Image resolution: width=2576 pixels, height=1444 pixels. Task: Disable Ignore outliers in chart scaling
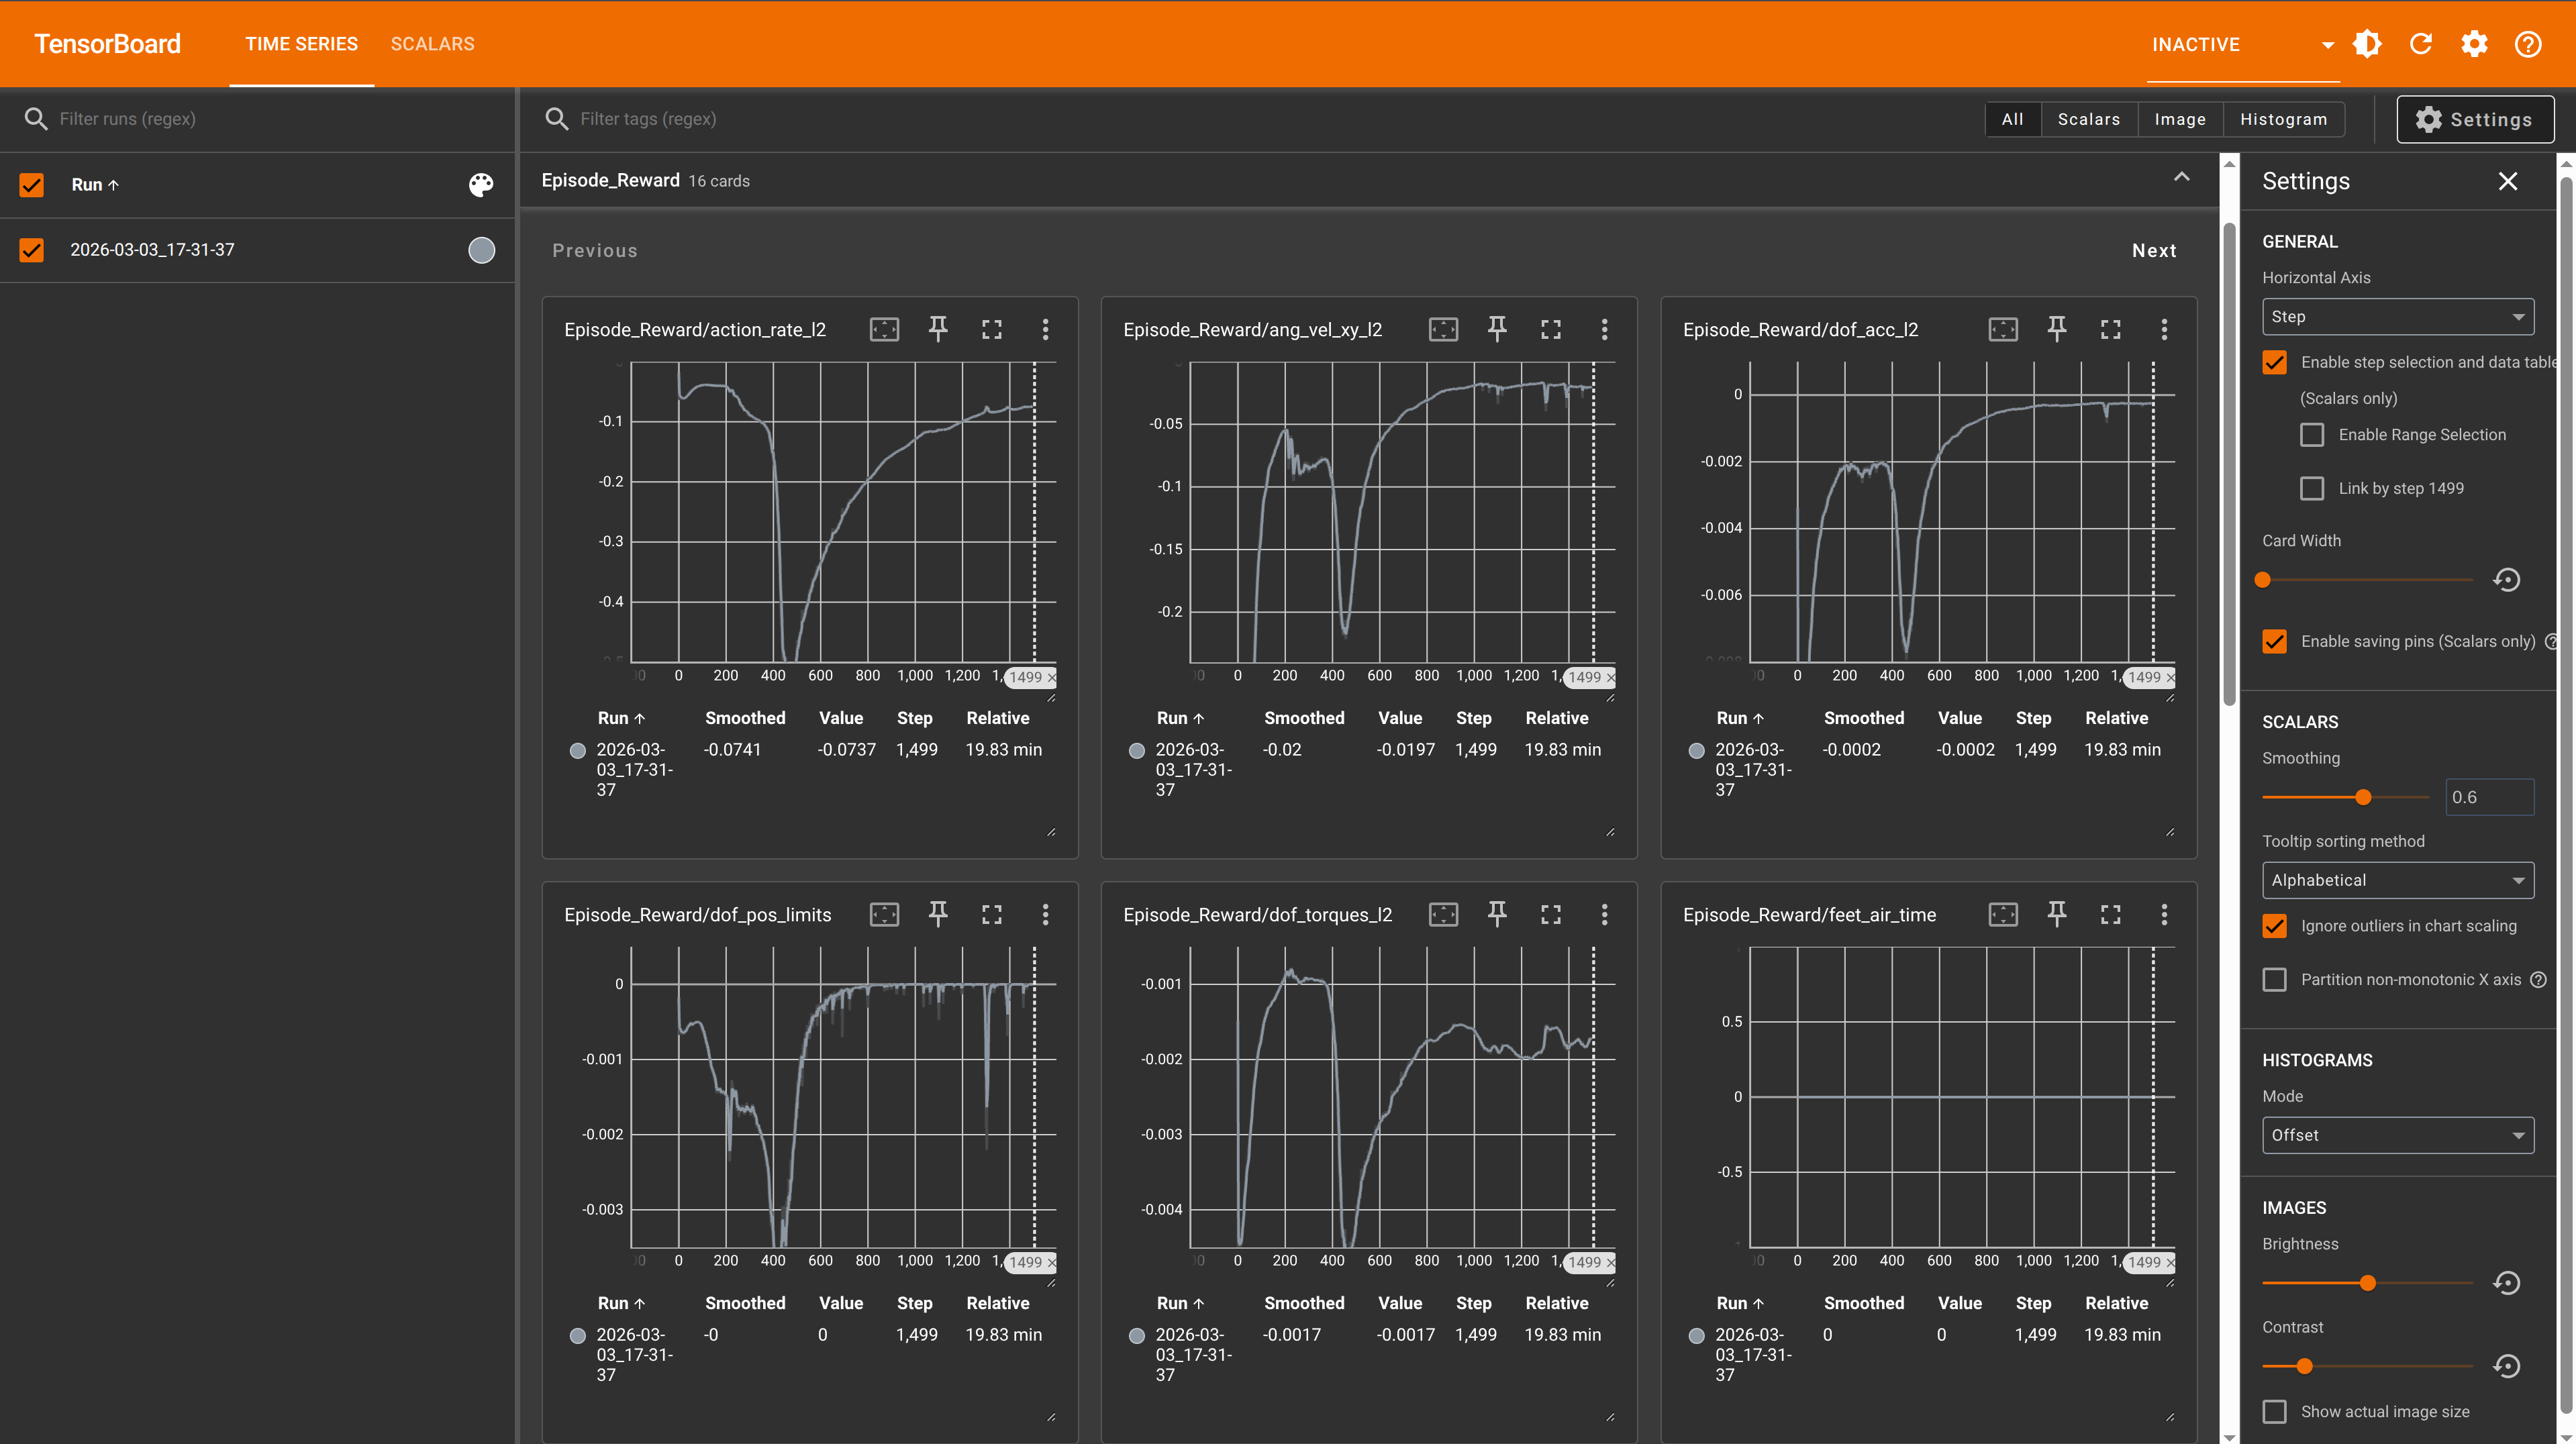(2274, 925)
